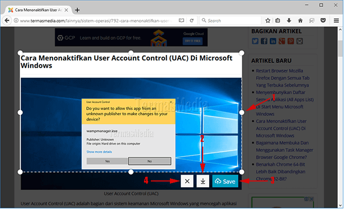Click the GCP TRY IT FREE ad button

point(193,41)
